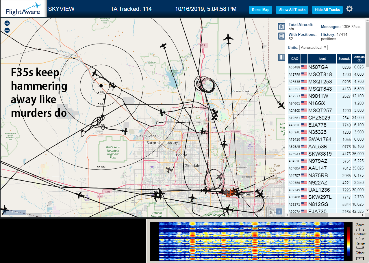Select the AAL147 aircraft row

(x=327, y=168)
